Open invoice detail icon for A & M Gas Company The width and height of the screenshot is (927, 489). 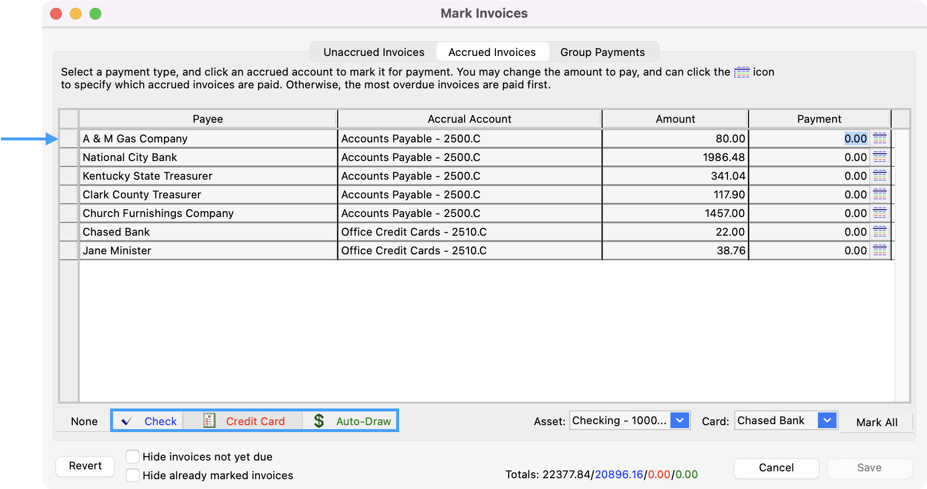pyautogui.click(x=880, y=139)
